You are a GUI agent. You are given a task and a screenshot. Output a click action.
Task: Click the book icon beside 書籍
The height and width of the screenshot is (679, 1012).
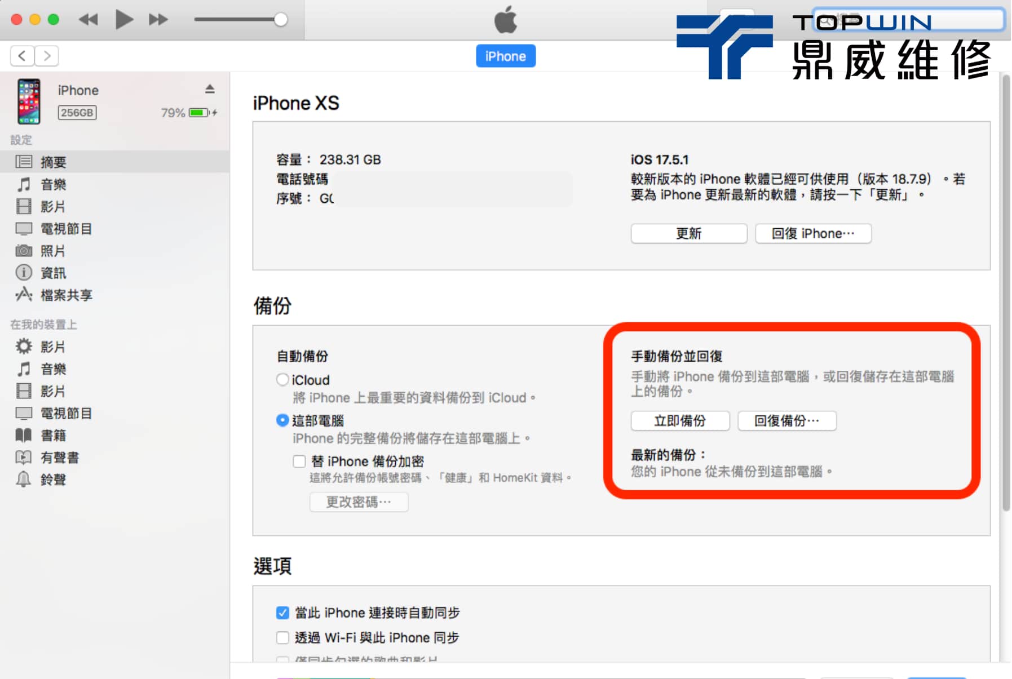click(24, 435)
